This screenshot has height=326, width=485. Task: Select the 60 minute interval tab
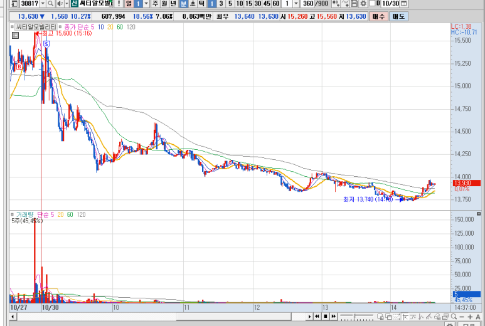(x=276, y=3)
